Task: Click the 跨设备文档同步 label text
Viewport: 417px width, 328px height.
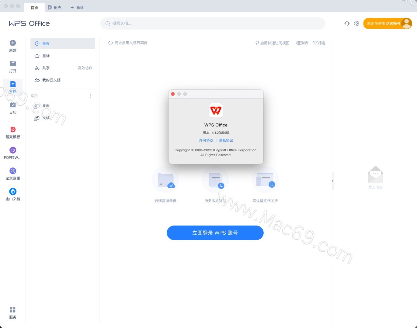Action: pos(265,201)
